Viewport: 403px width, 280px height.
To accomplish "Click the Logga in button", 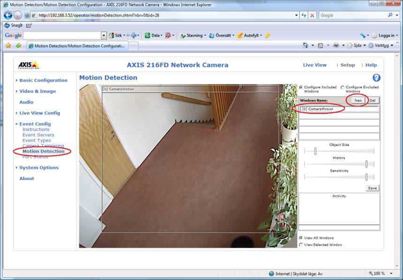I will click(x=385, y=36).
